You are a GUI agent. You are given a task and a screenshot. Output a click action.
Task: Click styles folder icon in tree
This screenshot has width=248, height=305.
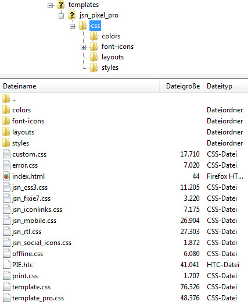pyautogui.click(x=94, y=68)
